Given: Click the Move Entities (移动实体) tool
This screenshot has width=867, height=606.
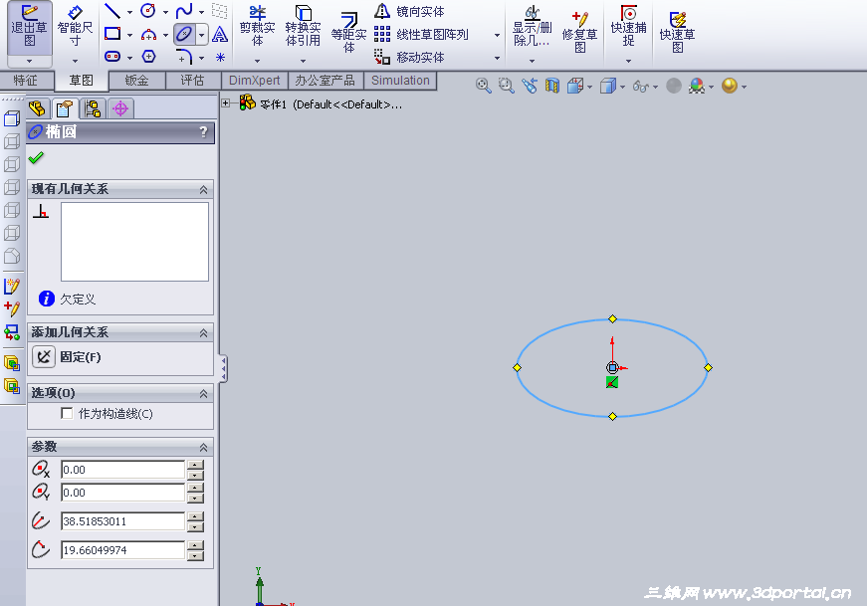Looking at the screenshot, I should [409, 57].
